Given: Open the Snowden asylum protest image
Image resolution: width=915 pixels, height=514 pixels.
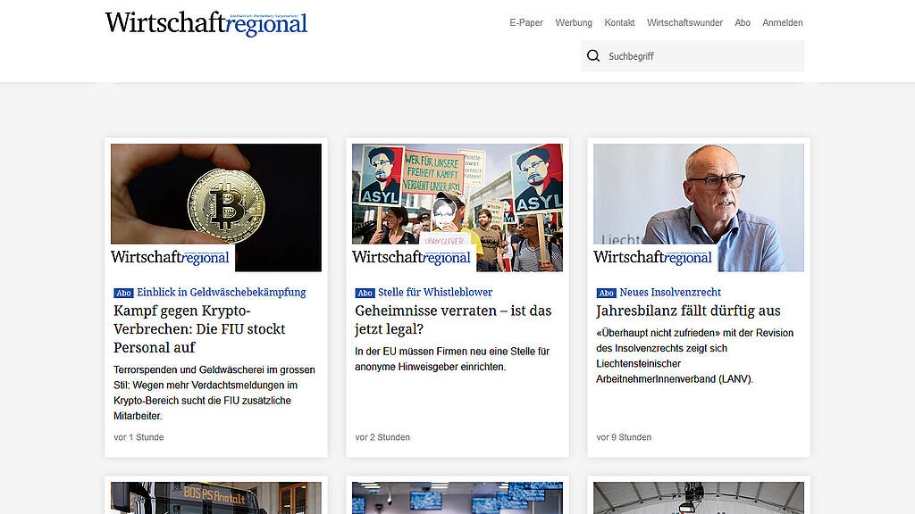Looking at the screenshot, I should point(457,207).
